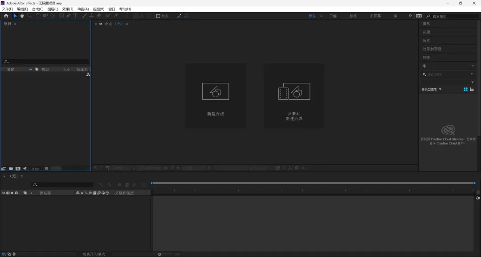This screenshot has width=481, height=257.
Task: Toggle the lock on the 合成 viewer tab
Action: click(101, 23)
